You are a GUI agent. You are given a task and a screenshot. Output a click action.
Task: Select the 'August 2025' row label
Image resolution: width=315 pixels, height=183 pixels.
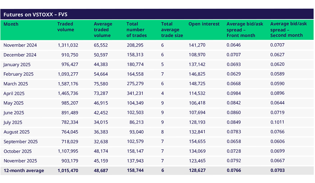(17, 132)
